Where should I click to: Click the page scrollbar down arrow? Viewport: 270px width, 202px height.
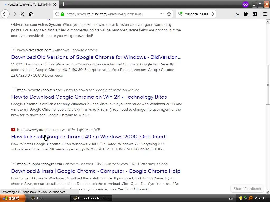point(268,192)
